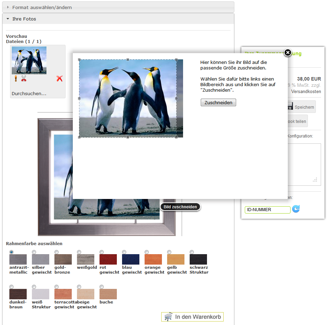Click into the ID-NUMMER input field

pos(268,210)
